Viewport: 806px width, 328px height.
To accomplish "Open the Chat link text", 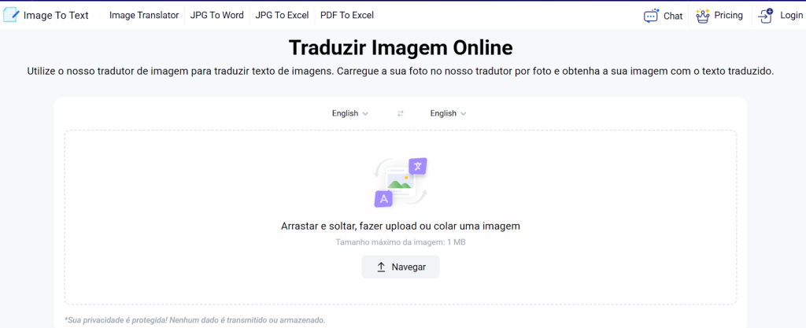I will point(673,16).
